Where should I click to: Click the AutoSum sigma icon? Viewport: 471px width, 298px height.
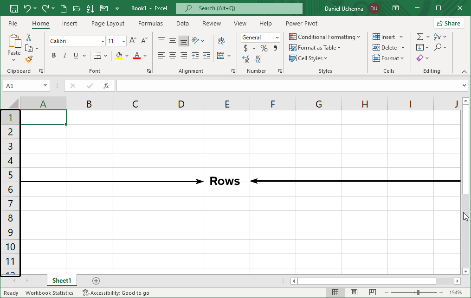[420, 37]
